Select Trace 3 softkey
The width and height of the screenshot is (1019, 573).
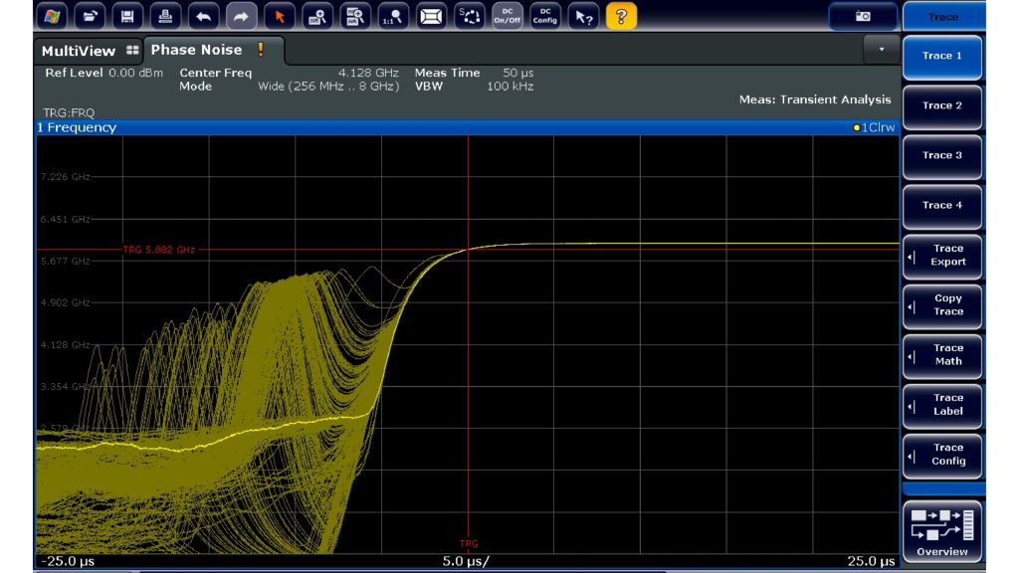941,156
